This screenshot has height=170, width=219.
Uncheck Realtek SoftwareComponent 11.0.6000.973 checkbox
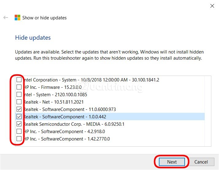(19, 109)
